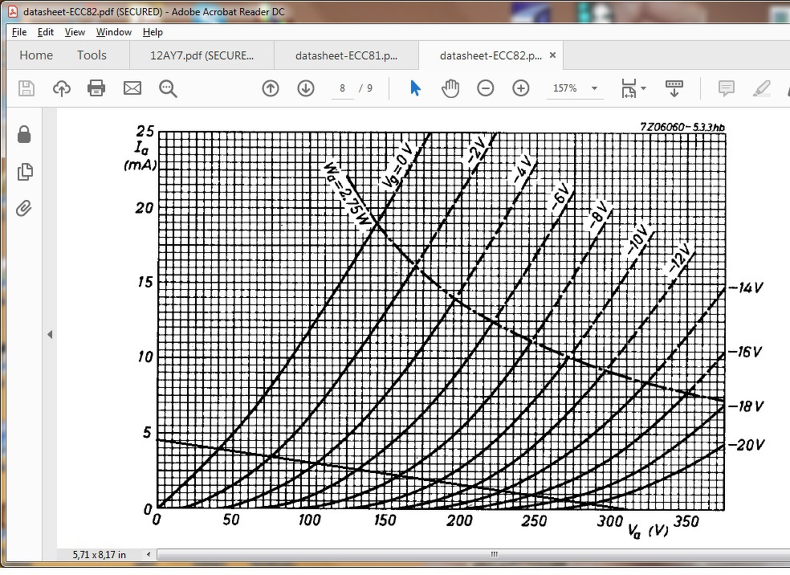Zoom in with plus icon

(x=521, y=88)
